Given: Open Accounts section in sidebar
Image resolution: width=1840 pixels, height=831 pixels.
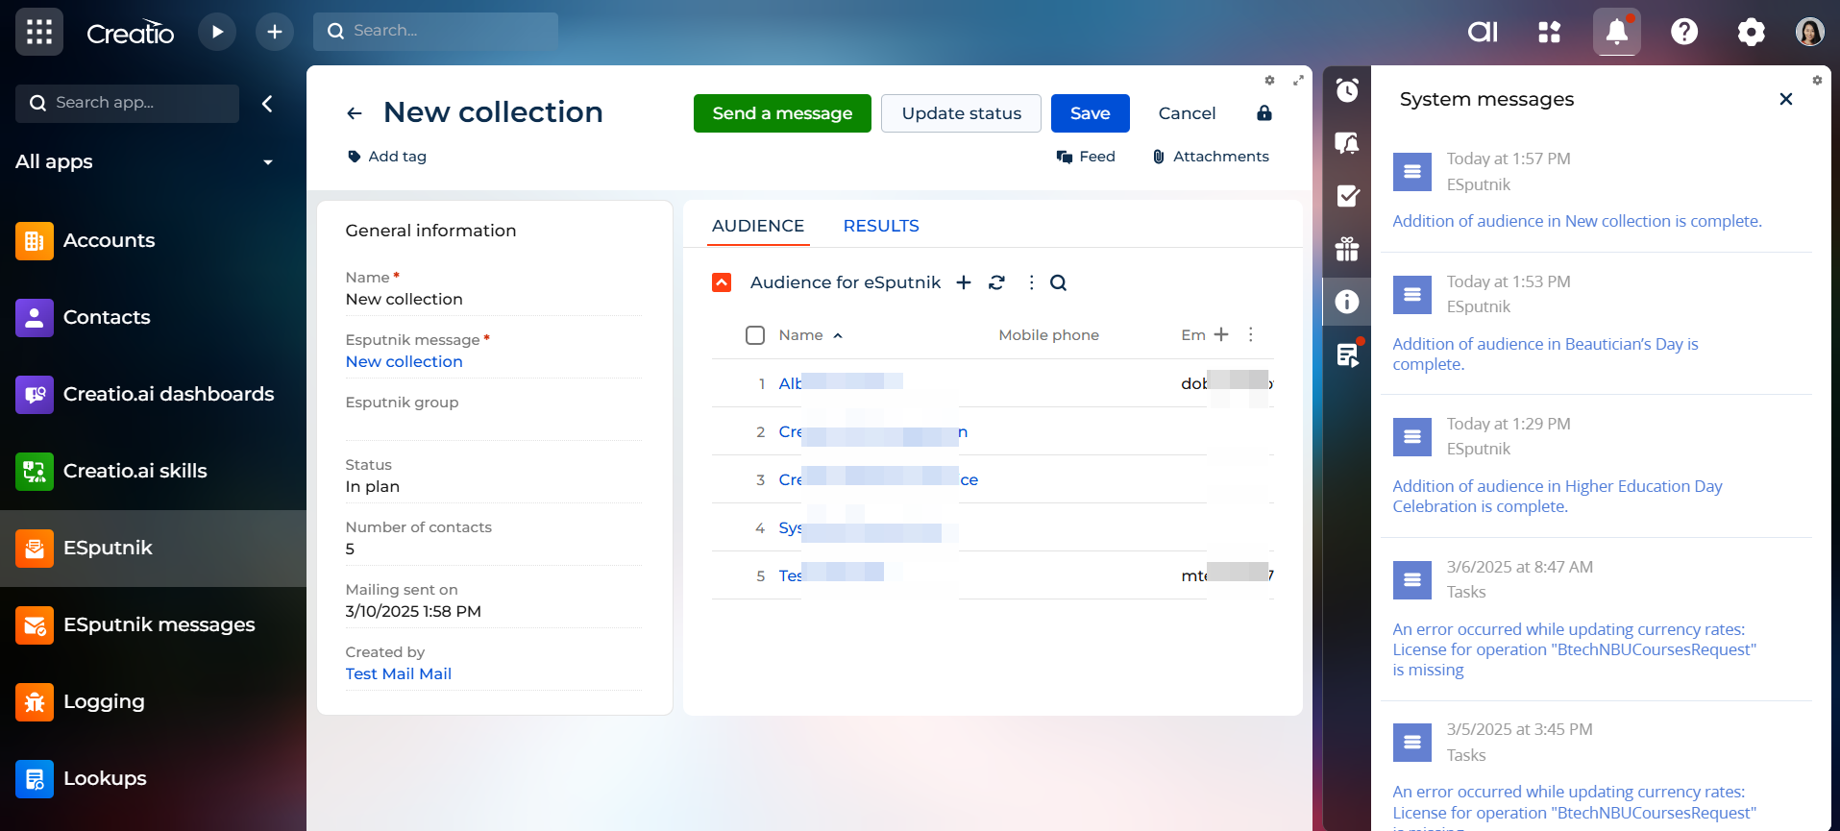Looking at the screenshot, I should [x=154, y=240].
